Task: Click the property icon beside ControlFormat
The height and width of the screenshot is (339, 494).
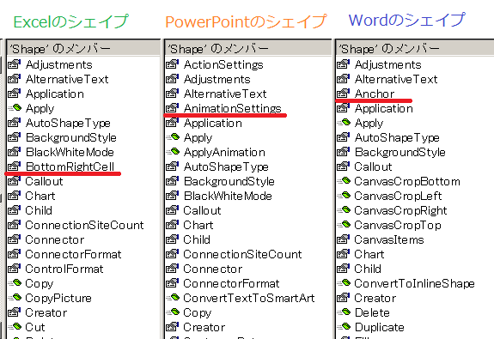Action: [15, 269]
